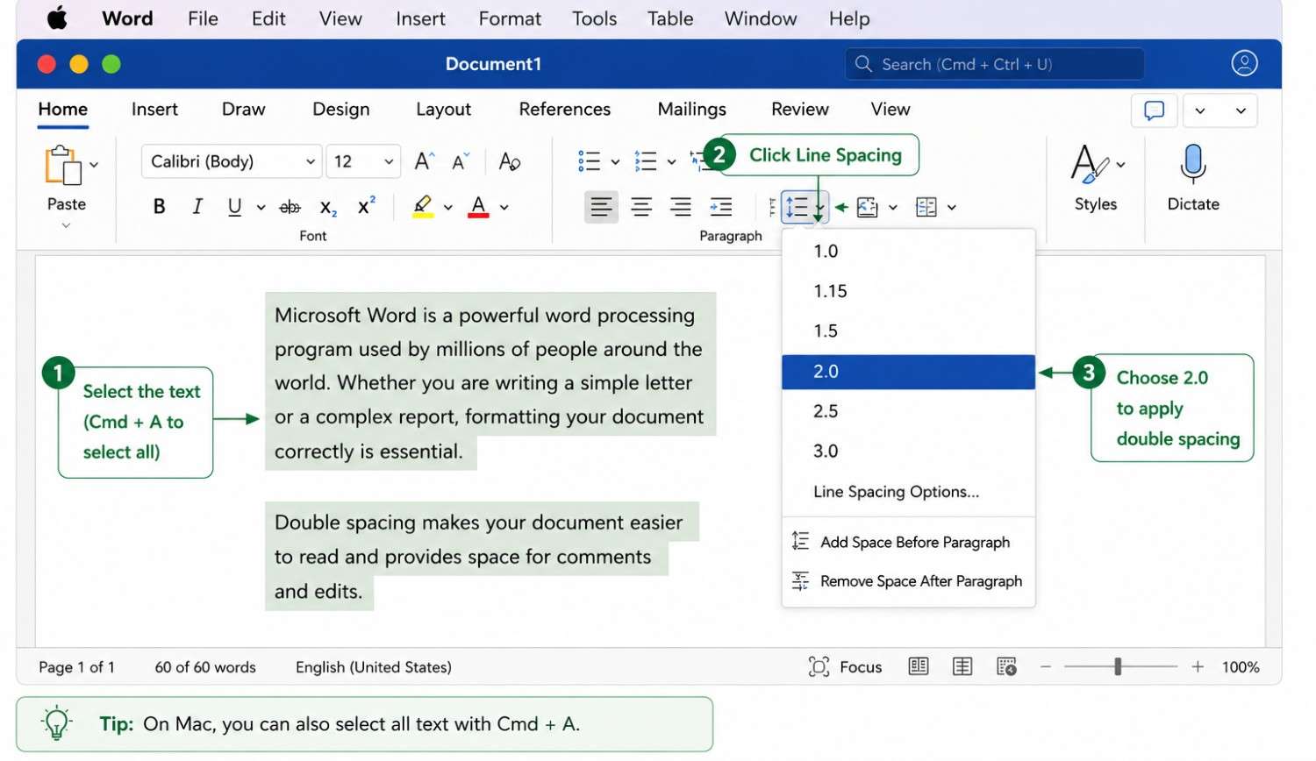Open Comments via the speech bubble icon
The width and height of the screenshot is (1316, 761).
[x=1155, y=110]
